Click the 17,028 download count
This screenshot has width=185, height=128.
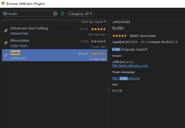coord(84,41)
